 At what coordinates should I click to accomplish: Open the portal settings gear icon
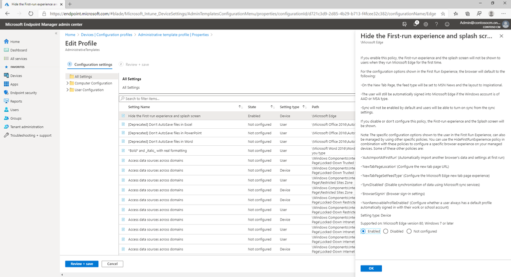(426, 24)
